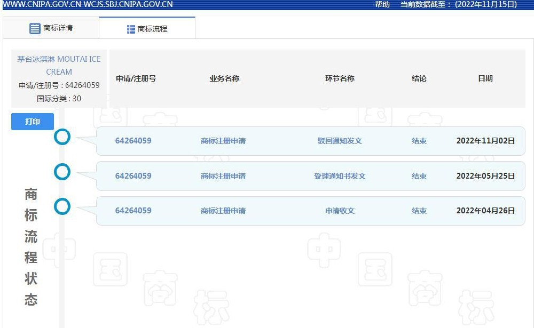
Task: Switch to the 商标流程 tab
Action: click(147, 29)
